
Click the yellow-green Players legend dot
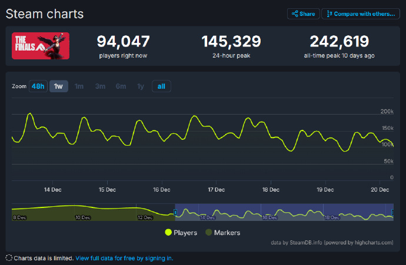(169, 233)
